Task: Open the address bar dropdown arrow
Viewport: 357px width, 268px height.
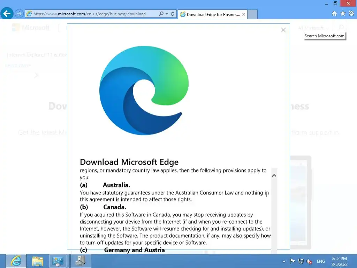Action: 167,14
